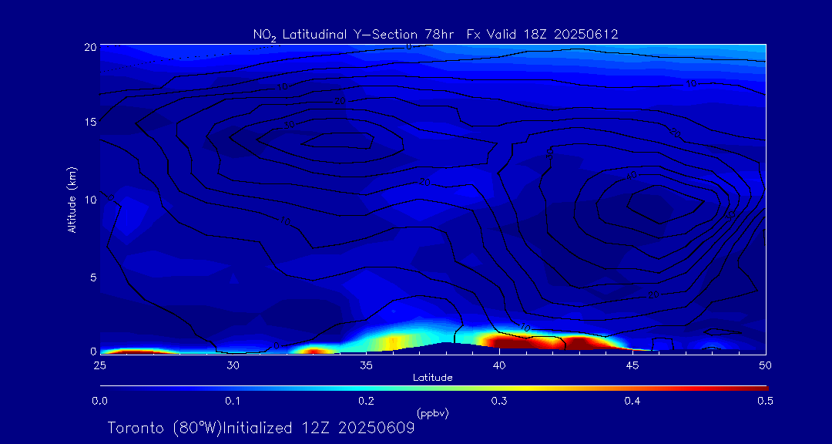The height and width of the screenshot is (444, 832).
Task: Select color scale value "0.5"
Action: tap(765, 401)
